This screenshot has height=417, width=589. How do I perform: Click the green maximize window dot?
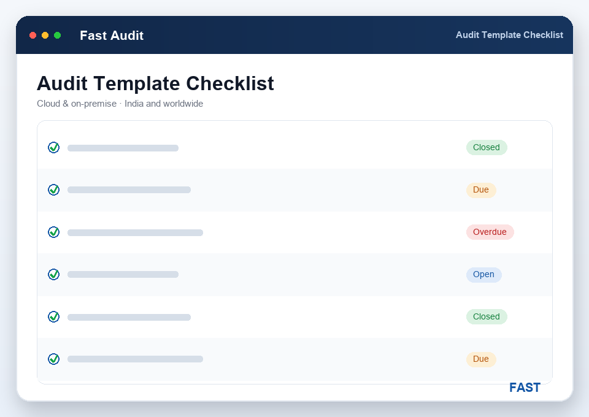pyautogui.click(x=58, y=36)
